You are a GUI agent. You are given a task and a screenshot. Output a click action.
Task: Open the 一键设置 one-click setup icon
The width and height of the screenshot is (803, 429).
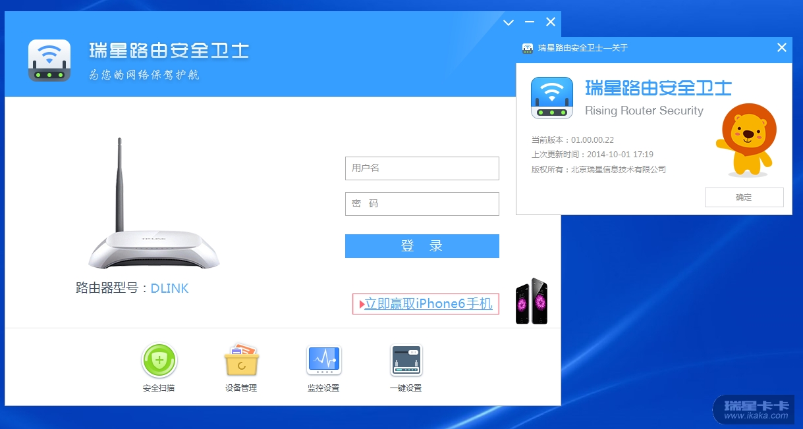(x=406, y=361)
